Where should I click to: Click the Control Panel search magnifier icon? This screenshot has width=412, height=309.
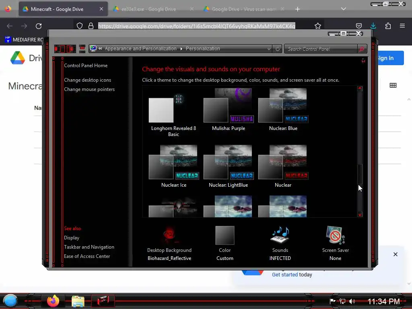[x=362, y=49]
